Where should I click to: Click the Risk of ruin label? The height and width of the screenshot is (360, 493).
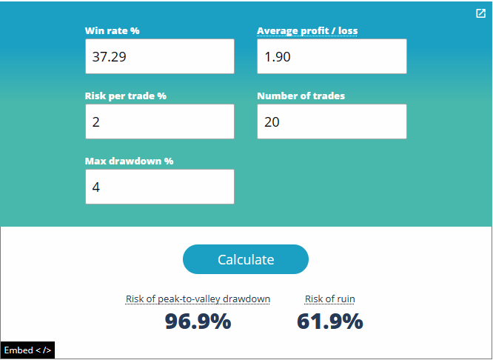click(329, 299)
